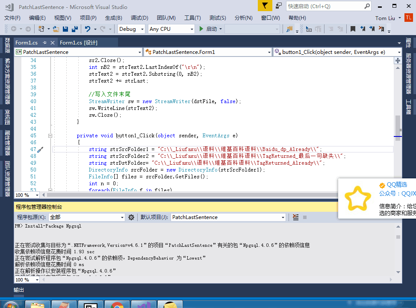Click the Save All toolbar icon

[x=74, y=29]
